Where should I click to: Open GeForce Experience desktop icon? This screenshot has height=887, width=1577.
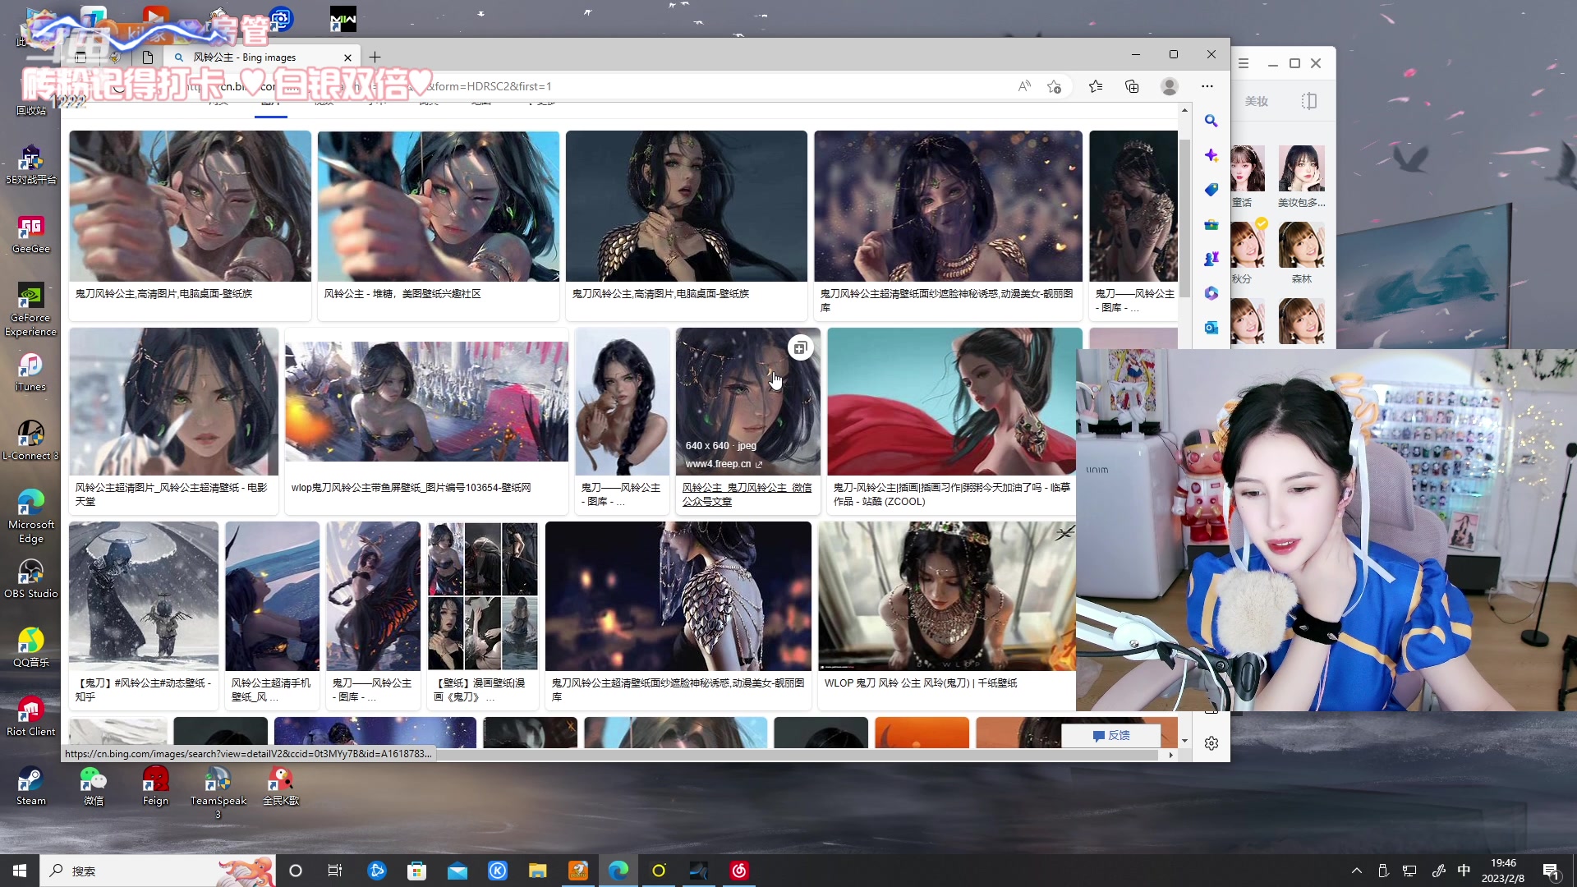(31, 310)
